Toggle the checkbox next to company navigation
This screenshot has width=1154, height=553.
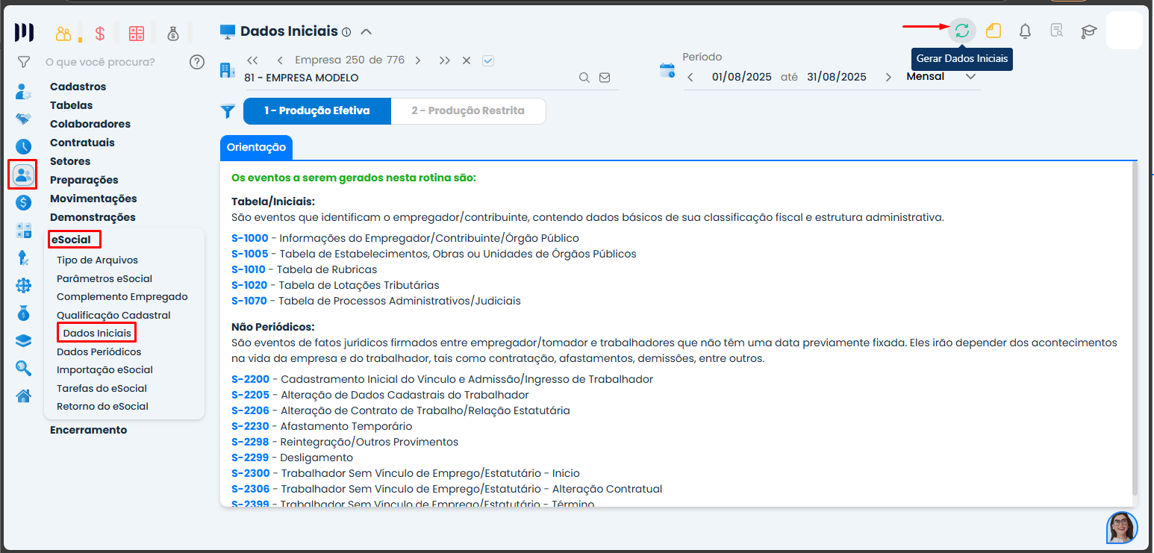tap(488, 60)
